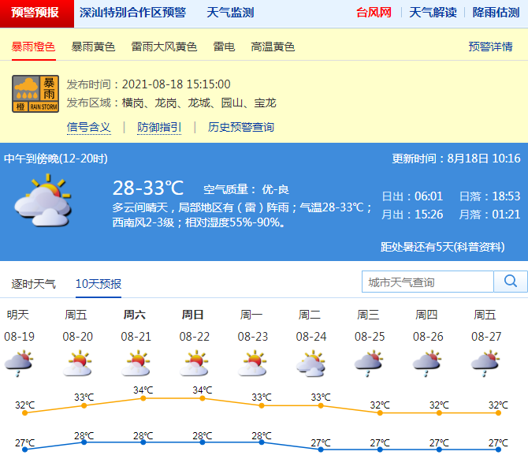The height and width of the screenshot is (459, 528).
Task: Switch to 逐时天气 tab
Action: [x=33, y=284]
